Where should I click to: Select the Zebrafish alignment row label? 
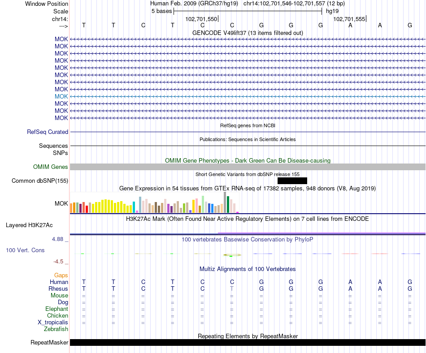coord(56,329)
